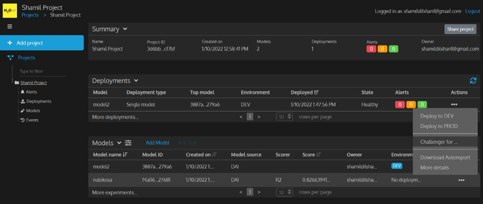The image size is (483, 204).
Task: Click the Share project button
Action: coord(460,29)
